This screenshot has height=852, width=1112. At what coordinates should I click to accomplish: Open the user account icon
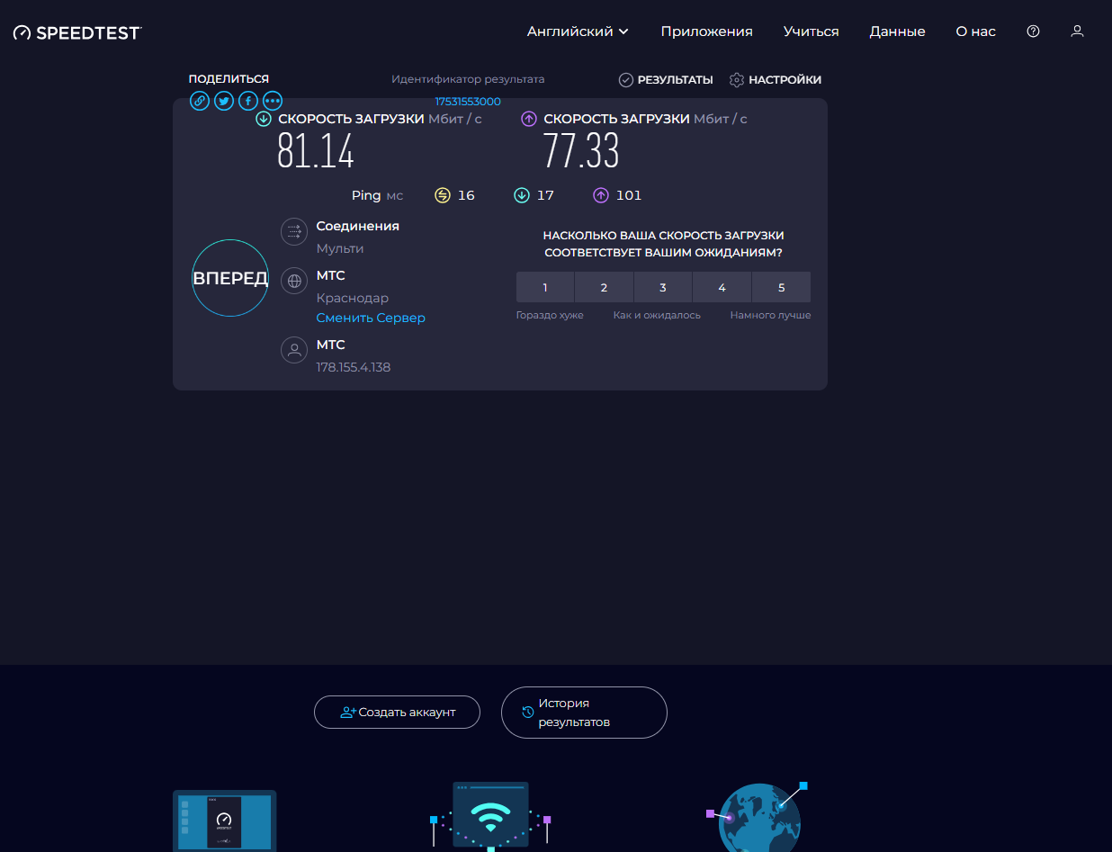click(1077, 31)
